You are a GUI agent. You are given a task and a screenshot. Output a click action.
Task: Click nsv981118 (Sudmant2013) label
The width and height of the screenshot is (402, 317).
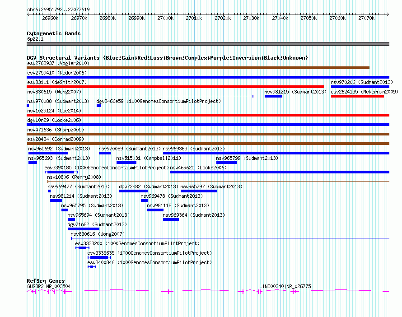click(x=178, y=205)
